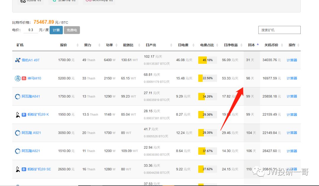This screenshot has height=186, width=319.
Task: Open the 阿瓦隆 A921 miner link
Action: tap(31, 133)
